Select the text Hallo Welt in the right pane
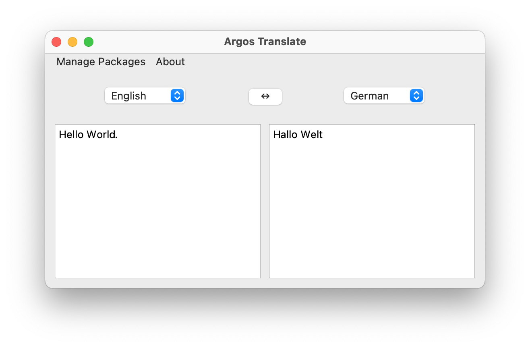 [x=298, y=135]
